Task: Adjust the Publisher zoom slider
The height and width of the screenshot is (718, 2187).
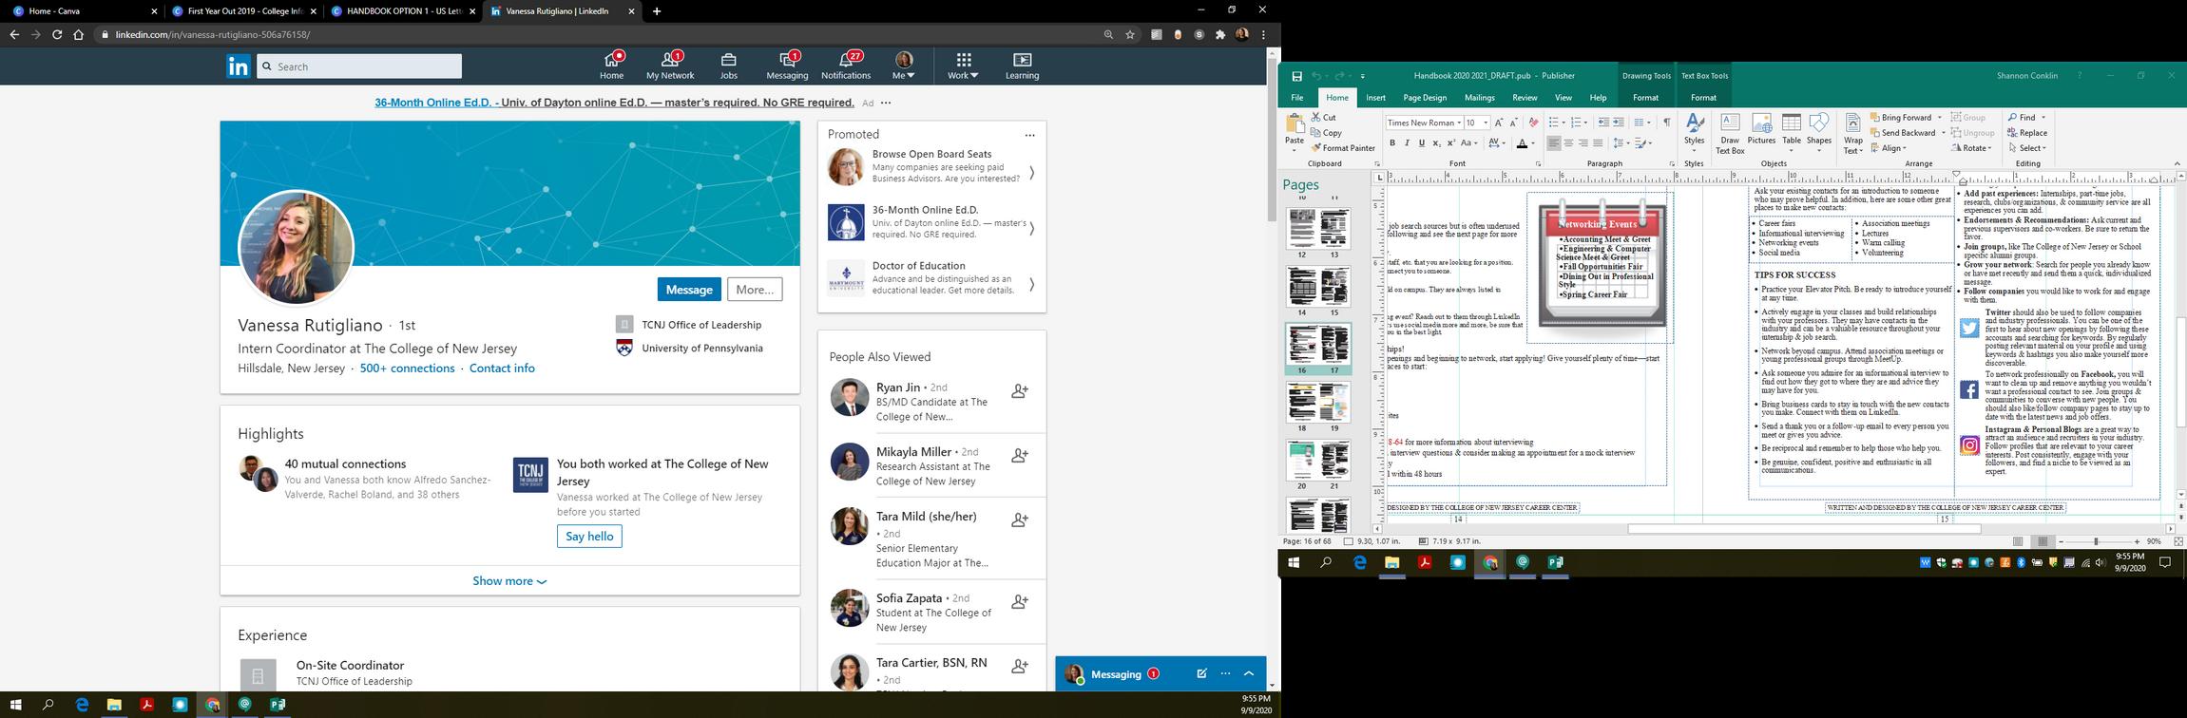Action: coord(2096,541)
